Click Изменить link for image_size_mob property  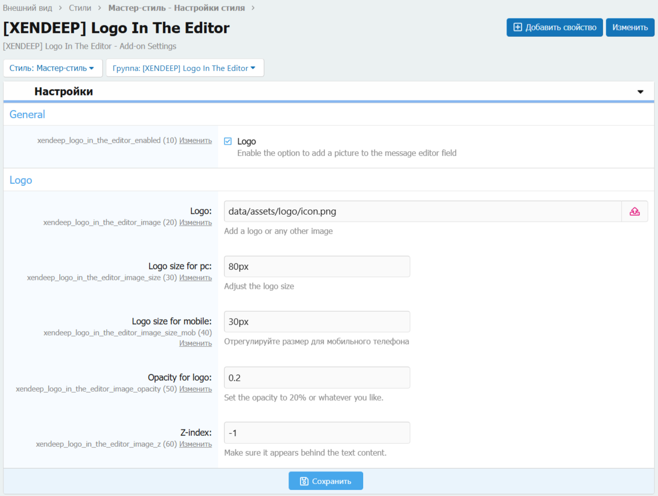[195, 343]
